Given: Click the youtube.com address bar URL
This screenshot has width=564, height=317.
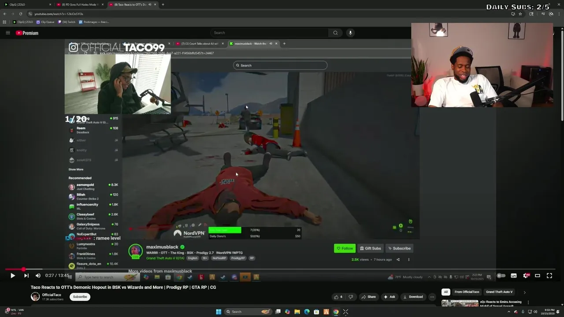Looking at the screenshot, I should coord(59,14).
